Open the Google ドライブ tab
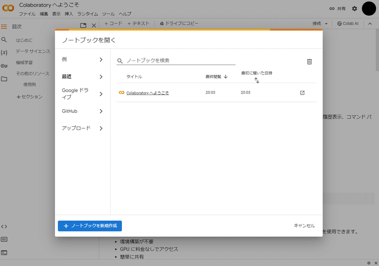The height and width of the screenshot is (266, 379). (82, 94)
